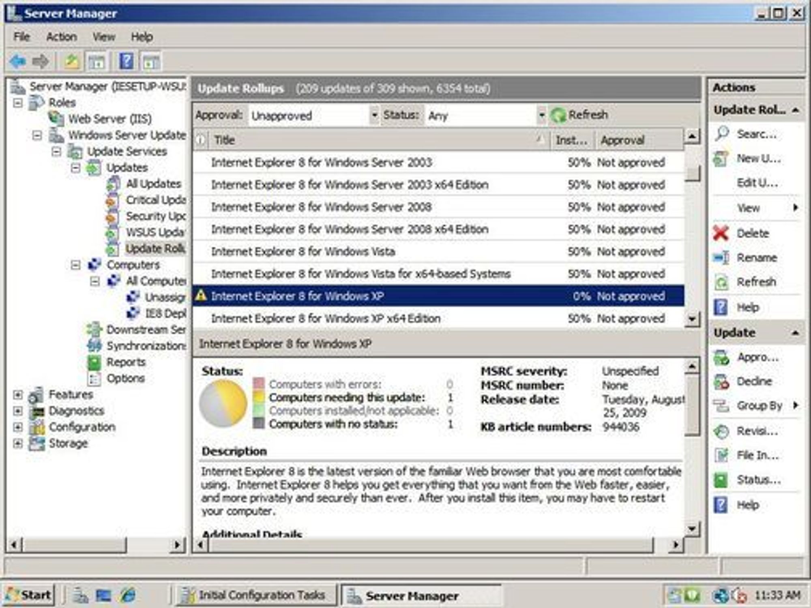Select the Unassigned Computers tree item
This screenshot has height=608, width=811.
pos(165,297)
